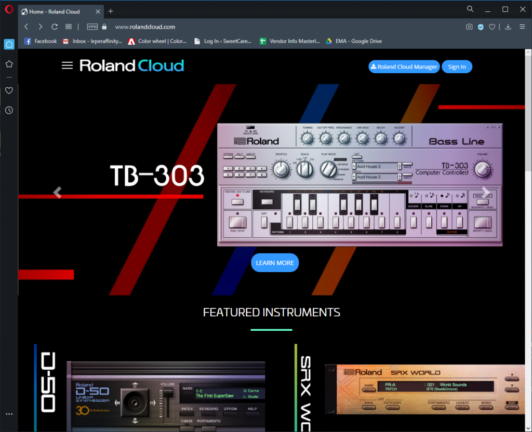Open browser history from the sidebar clock icon
Image resolution: width=532 pixels, height=432 pixels.
(8, 110)
